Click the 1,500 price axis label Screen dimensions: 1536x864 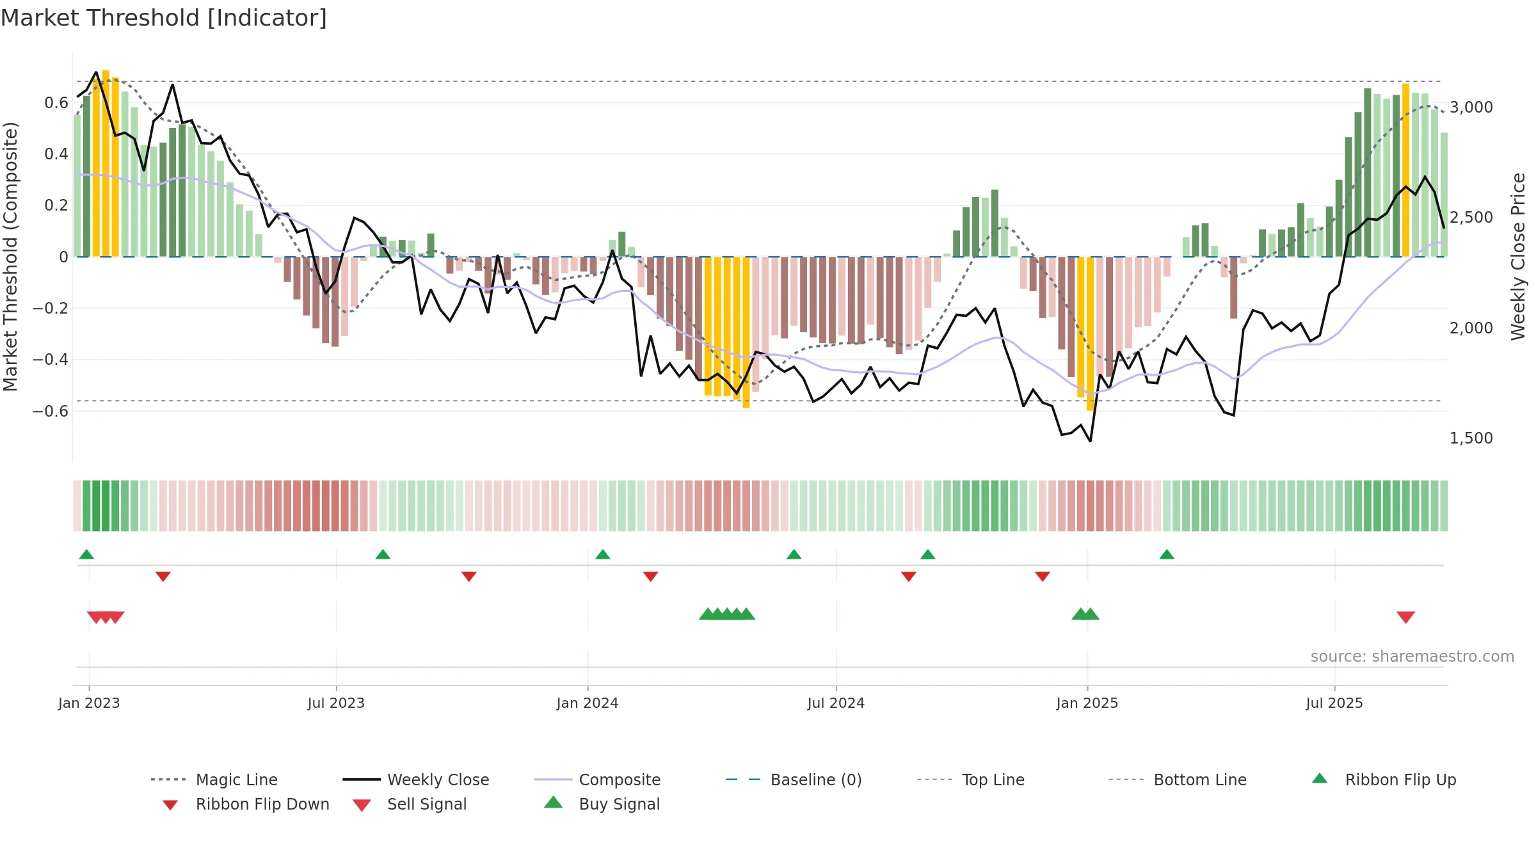coord(1471,438)
